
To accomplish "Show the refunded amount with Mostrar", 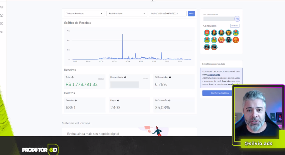I will [145, 79].
